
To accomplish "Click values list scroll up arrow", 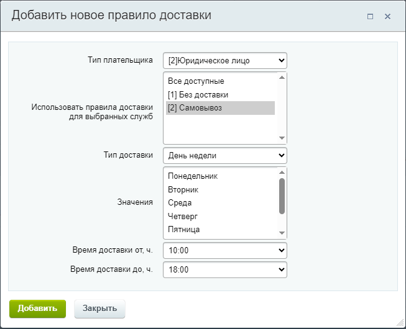I will coord(282,173).
